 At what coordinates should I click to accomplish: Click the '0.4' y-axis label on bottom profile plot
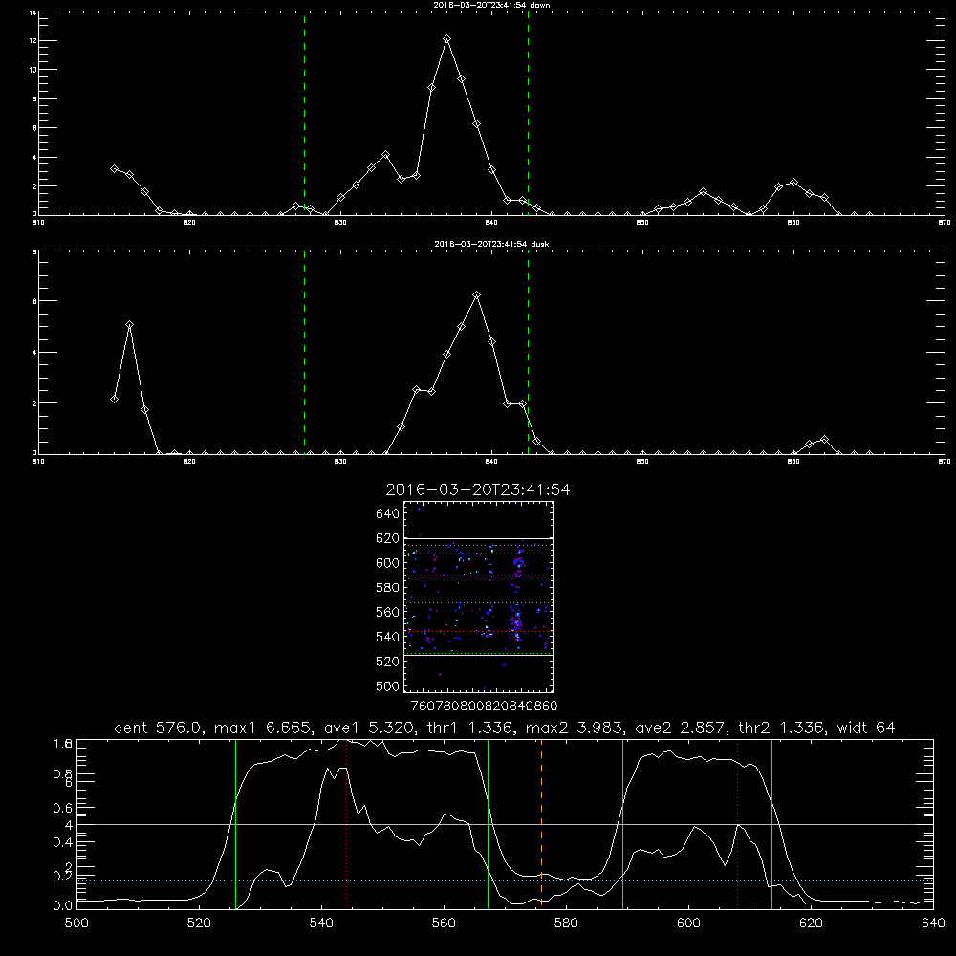tap(63, 842)
